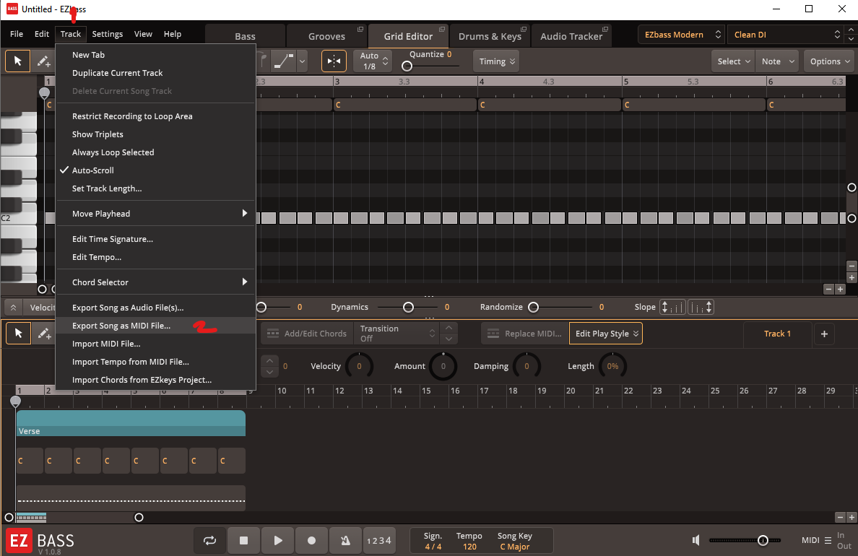Click the split/snap tool button beside Auto 1/8
The width and height of the screenshot is (858, 556).
pos(334,61)
